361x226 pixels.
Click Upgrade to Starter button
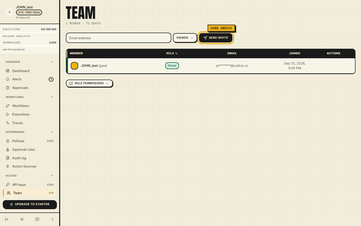point(30,204)
